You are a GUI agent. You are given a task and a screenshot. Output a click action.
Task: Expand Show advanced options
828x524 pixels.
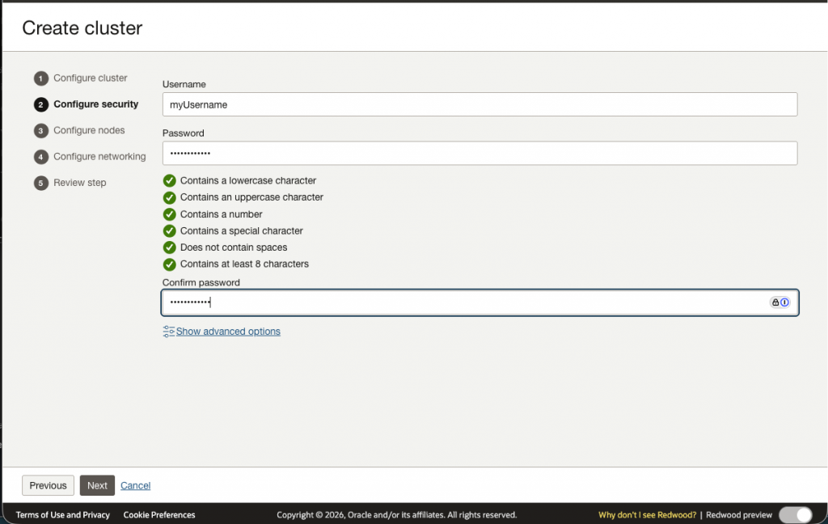pyautogui.click(x=228, y=332)
